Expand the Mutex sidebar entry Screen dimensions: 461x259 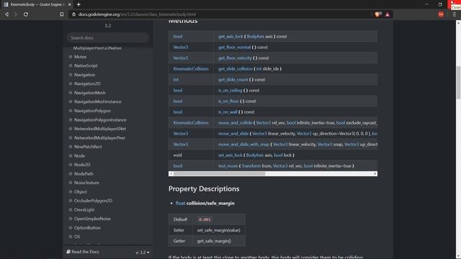tap(71, 57)
